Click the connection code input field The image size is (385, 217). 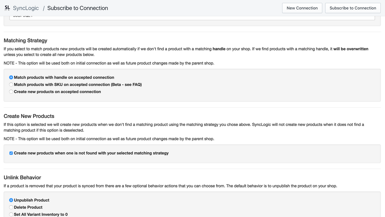click(x=192, y=16)
